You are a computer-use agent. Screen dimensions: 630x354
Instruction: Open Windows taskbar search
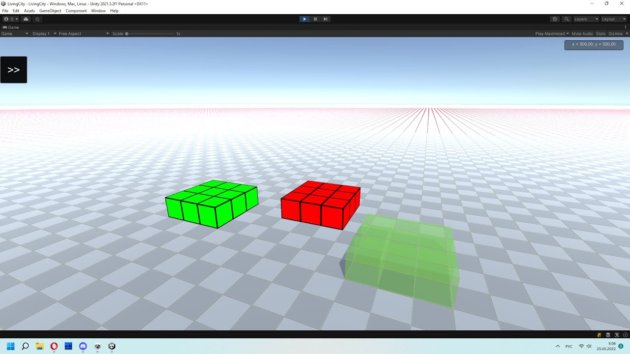pos(25,346)
